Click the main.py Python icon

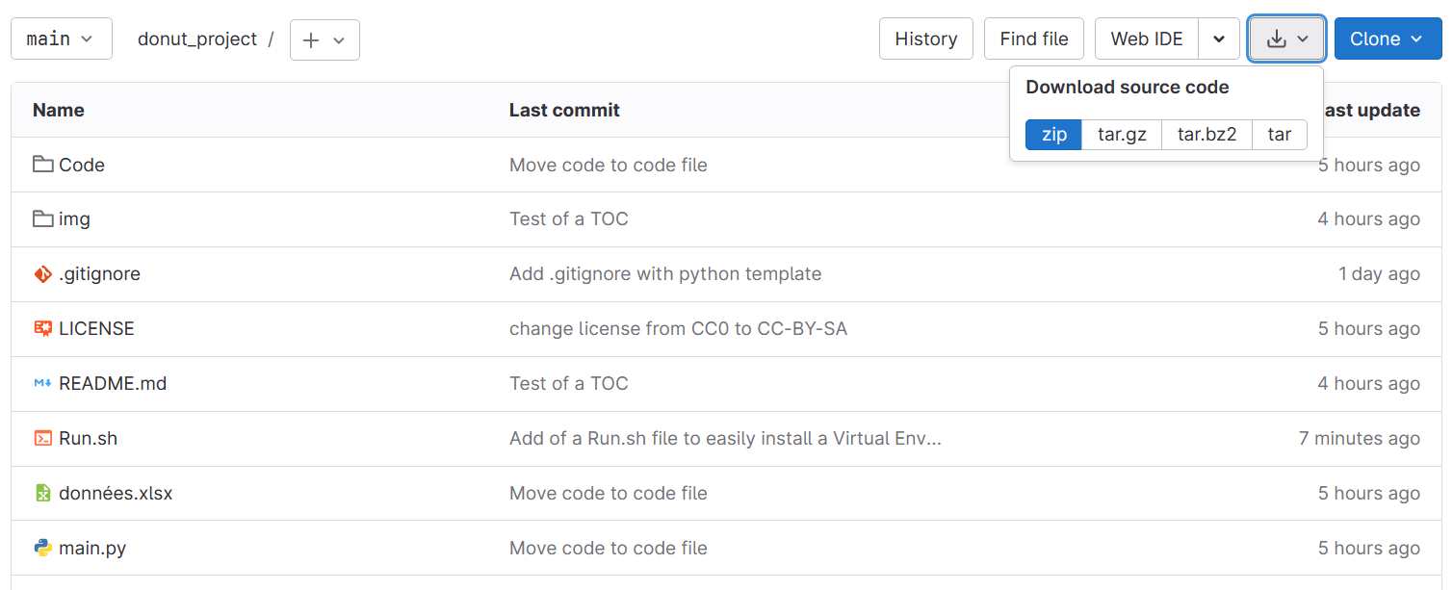(42, 548)
